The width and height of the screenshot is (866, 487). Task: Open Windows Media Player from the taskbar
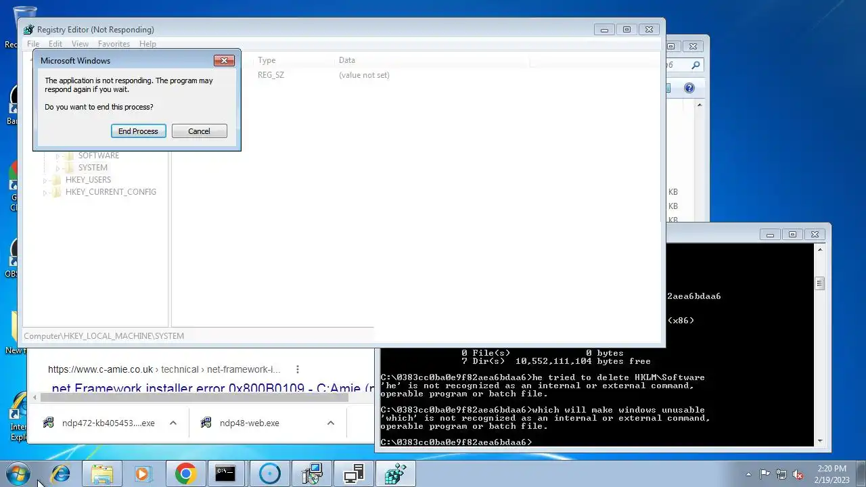click(x=142, y=474)
